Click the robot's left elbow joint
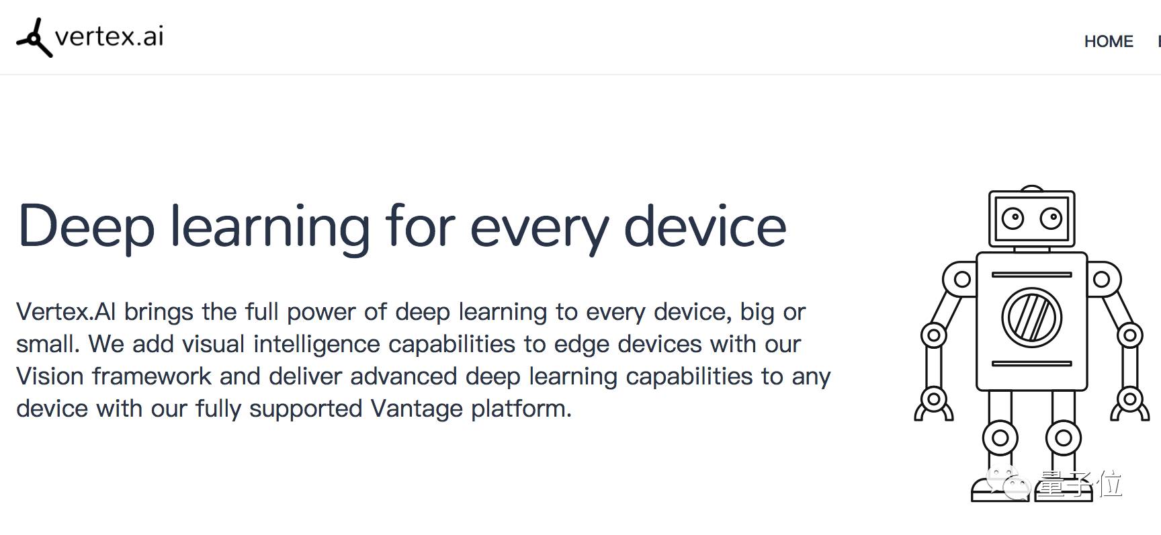Screen dimensions: 1161x535 [933, 334]
